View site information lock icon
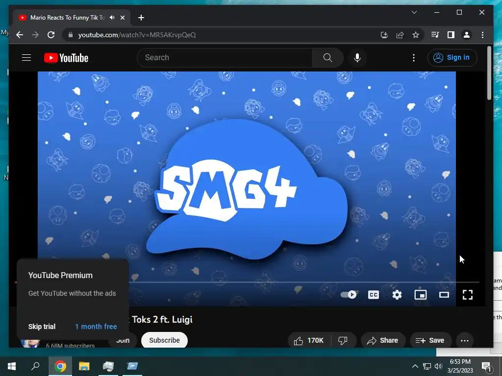The image size is (502, 376). click(x=71, y=35)
